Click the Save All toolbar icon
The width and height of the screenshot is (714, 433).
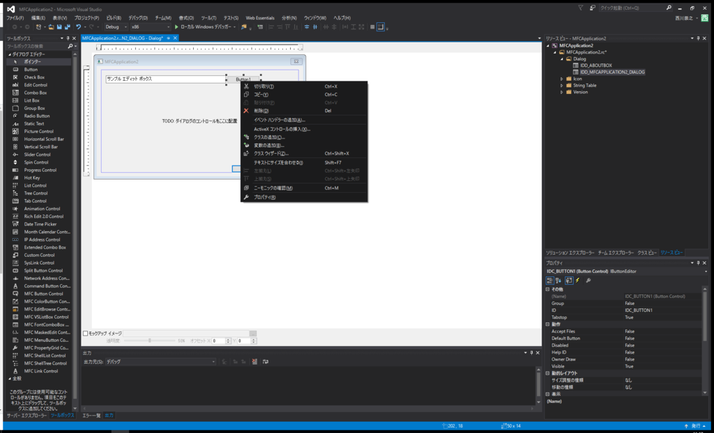coord(66,27)
